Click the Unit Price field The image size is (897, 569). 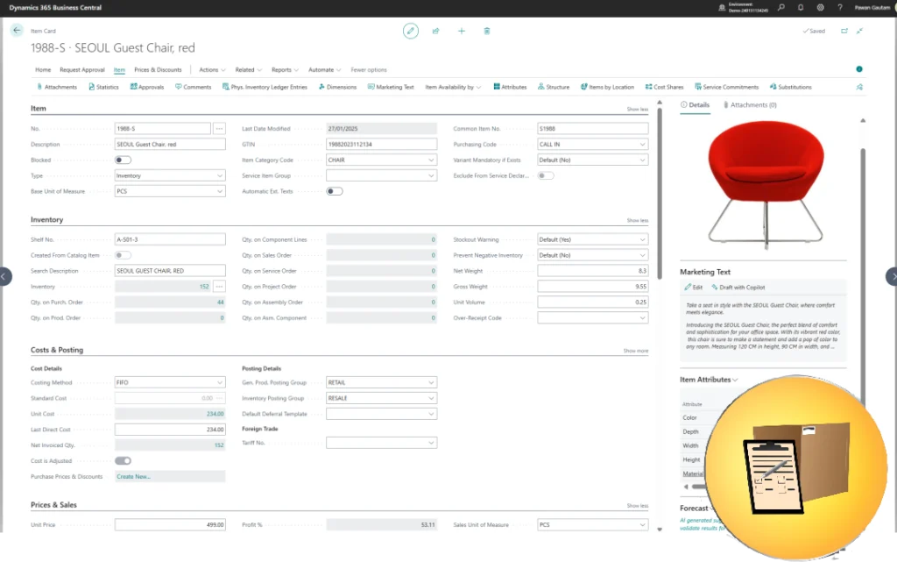[170, 524]
